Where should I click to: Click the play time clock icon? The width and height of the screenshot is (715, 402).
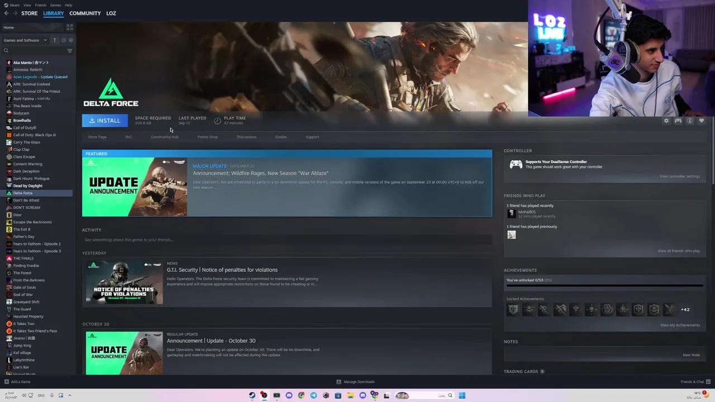(217, 121)
